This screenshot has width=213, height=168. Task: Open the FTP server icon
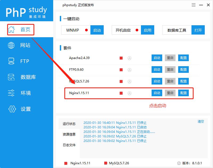click(11, 61)
